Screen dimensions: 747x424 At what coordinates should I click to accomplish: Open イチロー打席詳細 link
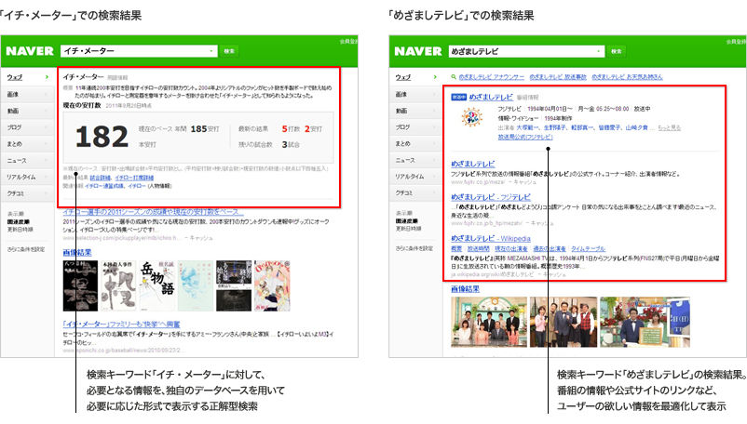coord(134,178)
